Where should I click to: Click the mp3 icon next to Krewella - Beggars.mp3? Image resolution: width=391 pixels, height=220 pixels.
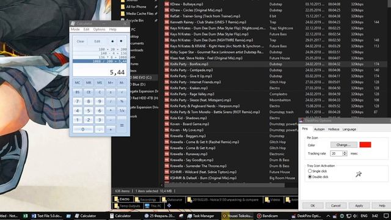click(167, 136)
